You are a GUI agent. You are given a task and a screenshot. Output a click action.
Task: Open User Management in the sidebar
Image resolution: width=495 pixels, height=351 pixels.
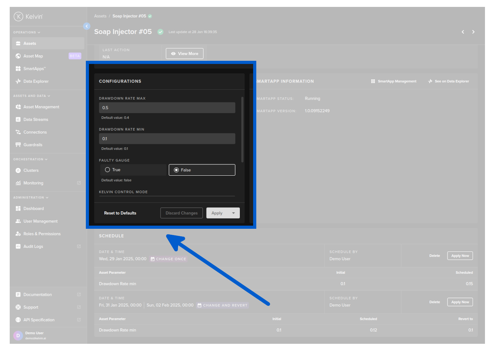tap(40, 221)
